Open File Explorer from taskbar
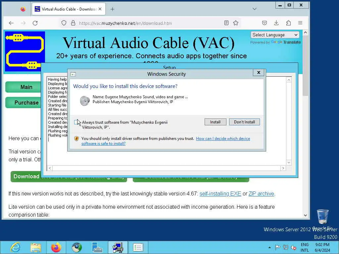This screenshot has height=254, width=339. click(x=36, y=247)
